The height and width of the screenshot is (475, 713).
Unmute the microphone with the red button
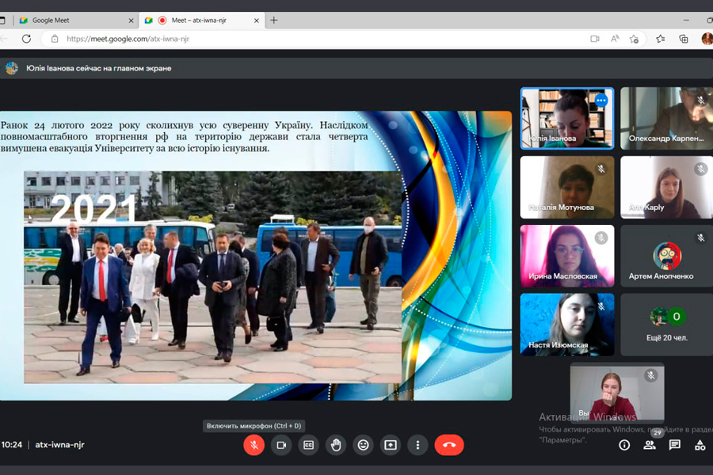coord(254,445)
